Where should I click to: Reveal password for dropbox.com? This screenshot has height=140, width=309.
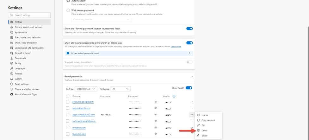click(x=156, y=128)
